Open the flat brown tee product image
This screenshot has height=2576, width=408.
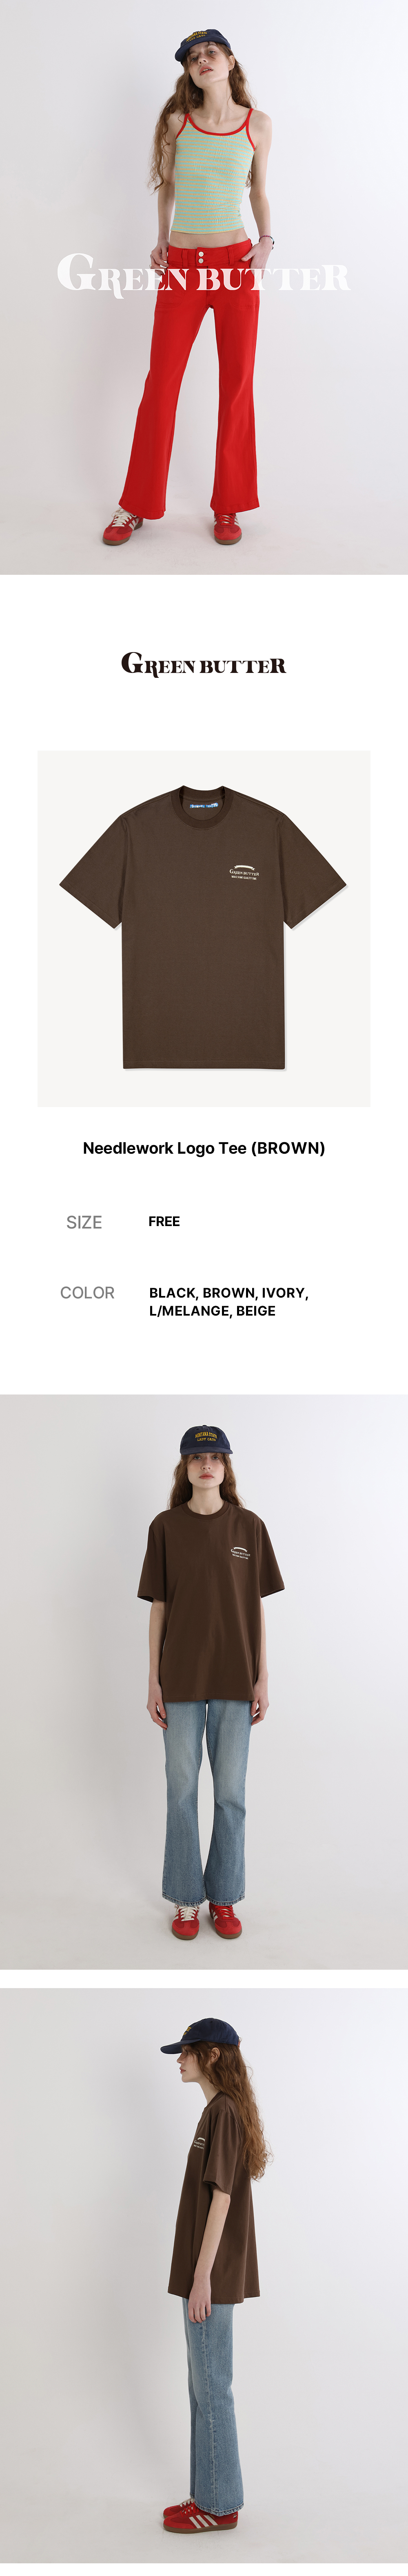click(x=204, y=928)
